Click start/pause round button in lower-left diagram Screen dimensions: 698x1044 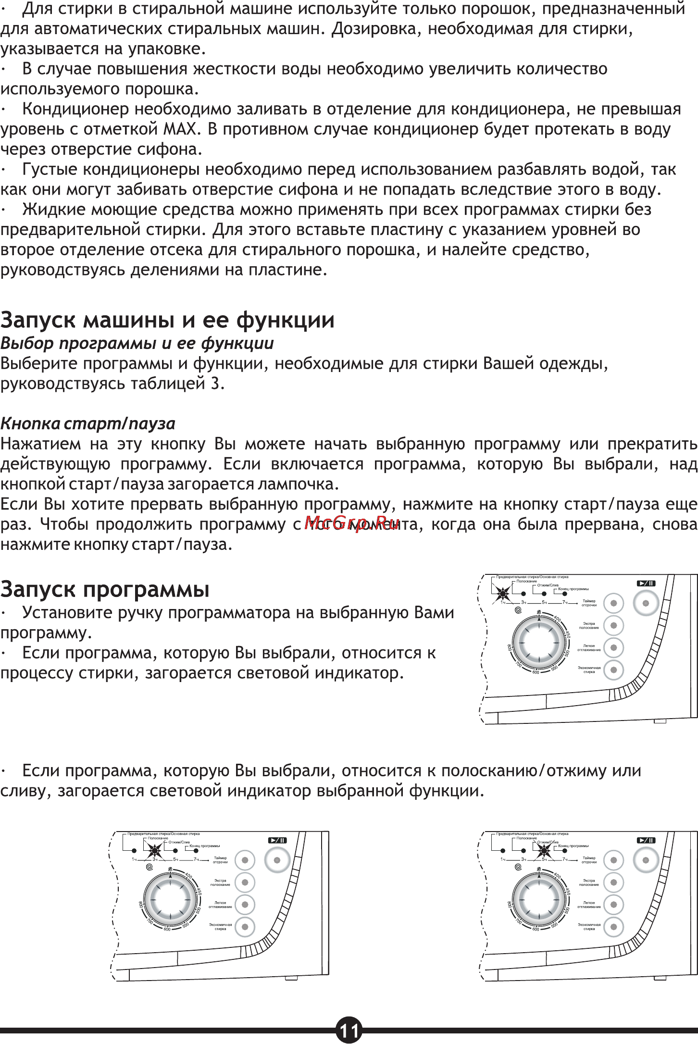point(277,860)
